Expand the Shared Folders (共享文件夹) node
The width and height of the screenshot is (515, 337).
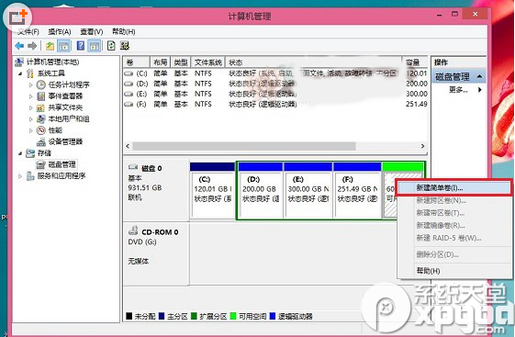30,107
